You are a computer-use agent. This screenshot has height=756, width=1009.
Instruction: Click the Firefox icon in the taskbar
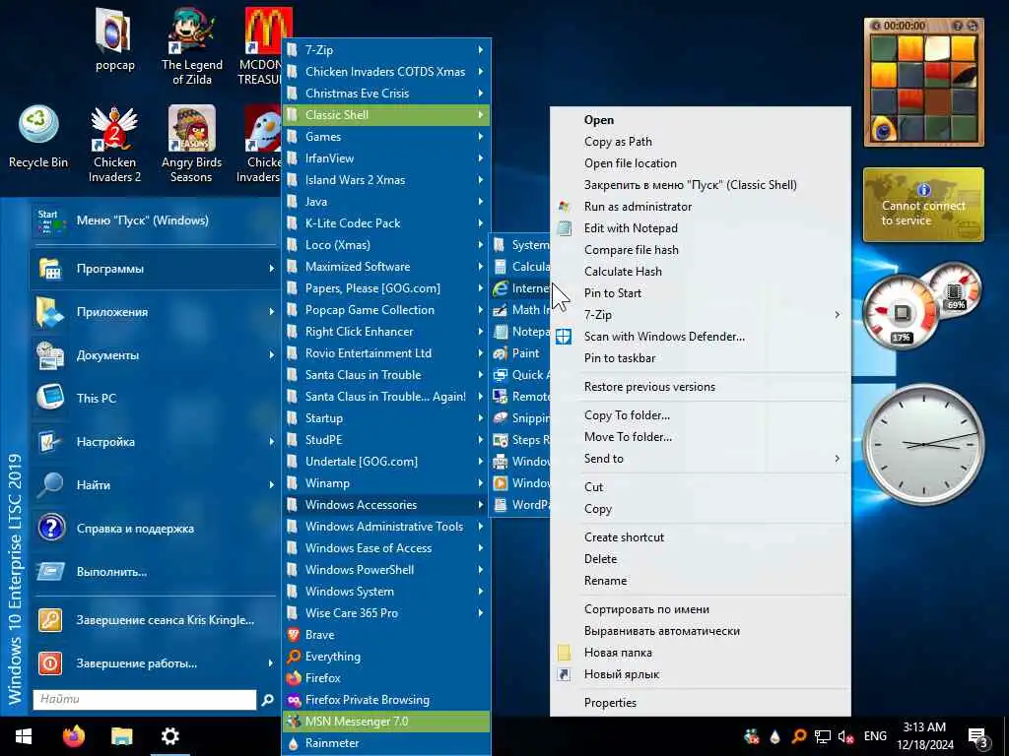pyautogui.click(x=74, y=736)
